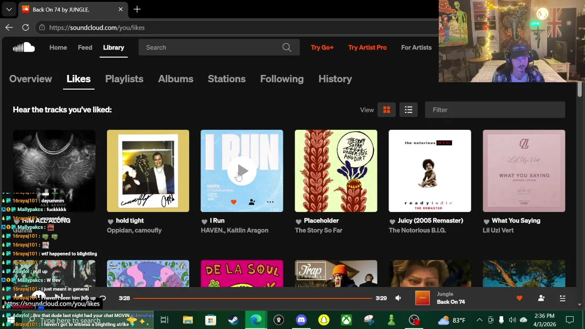Open artist link The Notorious B.I.G.

[417, 230]
